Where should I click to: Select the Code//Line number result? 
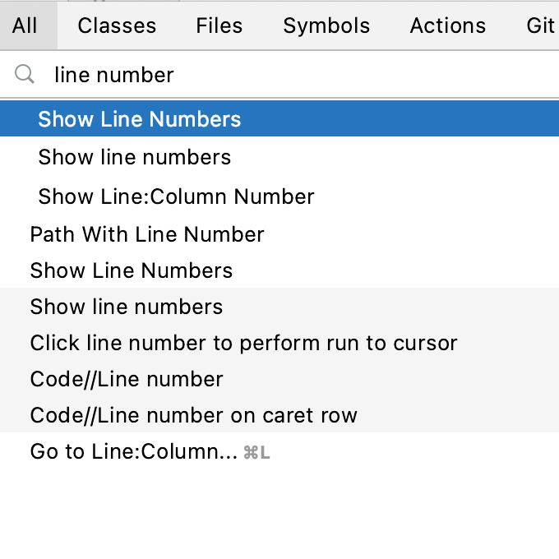[127, 379]
